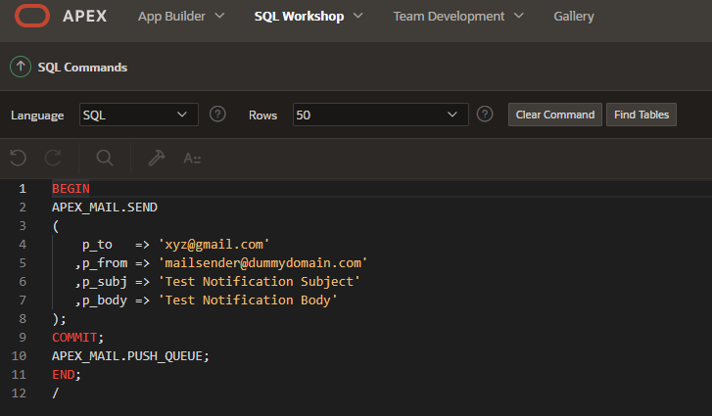Click the APEX home text link

click(85, 17)
